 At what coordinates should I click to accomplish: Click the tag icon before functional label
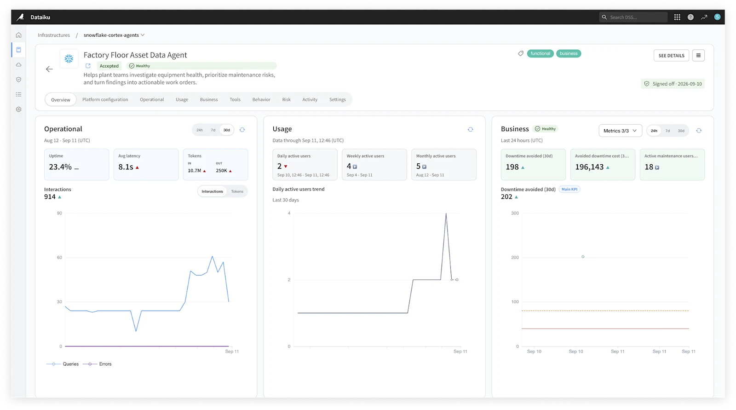521,53
